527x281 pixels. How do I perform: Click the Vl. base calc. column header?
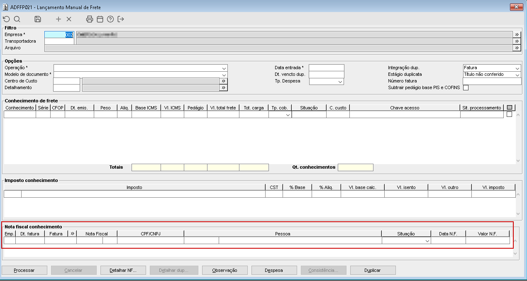point(363,187)
